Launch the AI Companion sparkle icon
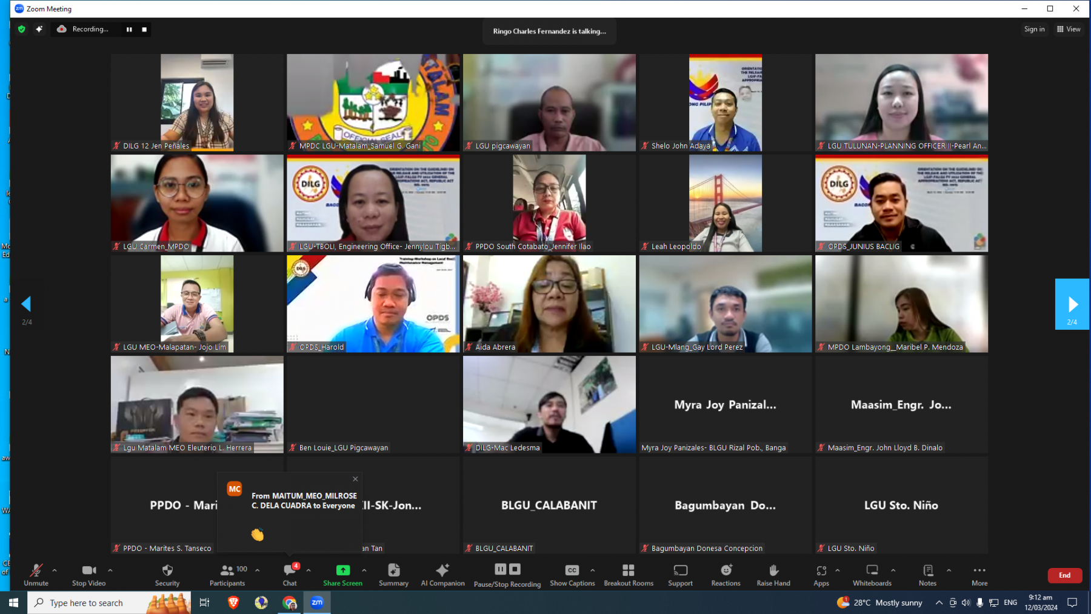 click(x=442, y=570)
